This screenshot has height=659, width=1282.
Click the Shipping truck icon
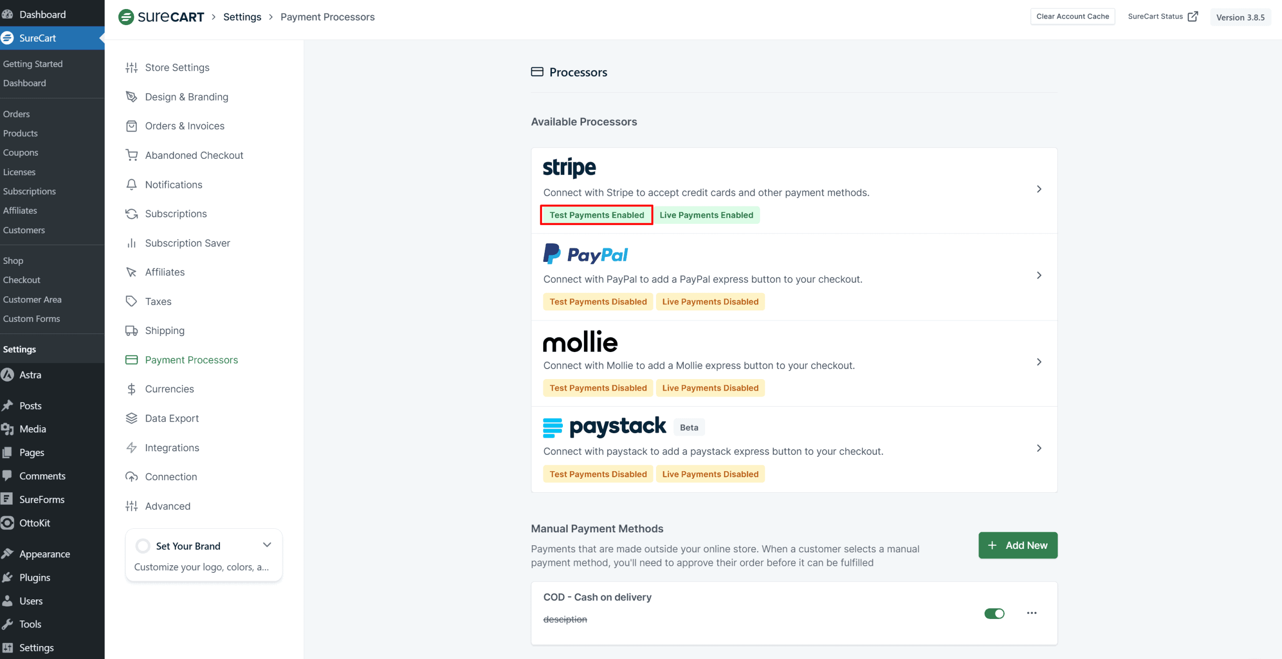[x=131, y=331]
